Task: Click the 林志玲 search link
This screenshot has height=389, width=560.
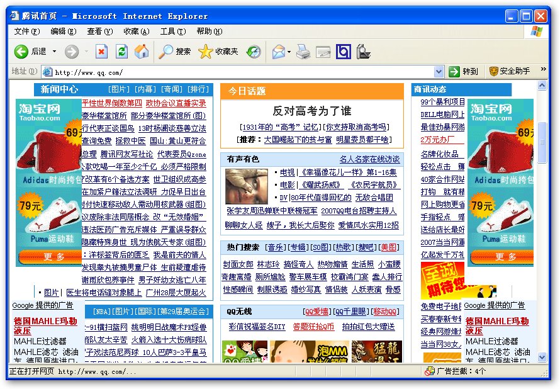Action: [268, 264]
